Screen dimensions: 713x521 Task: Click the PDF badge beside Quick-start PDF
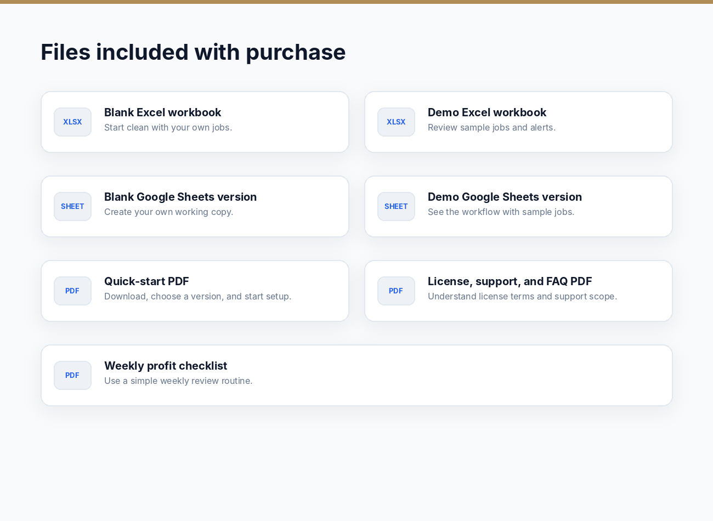[72, 291]
